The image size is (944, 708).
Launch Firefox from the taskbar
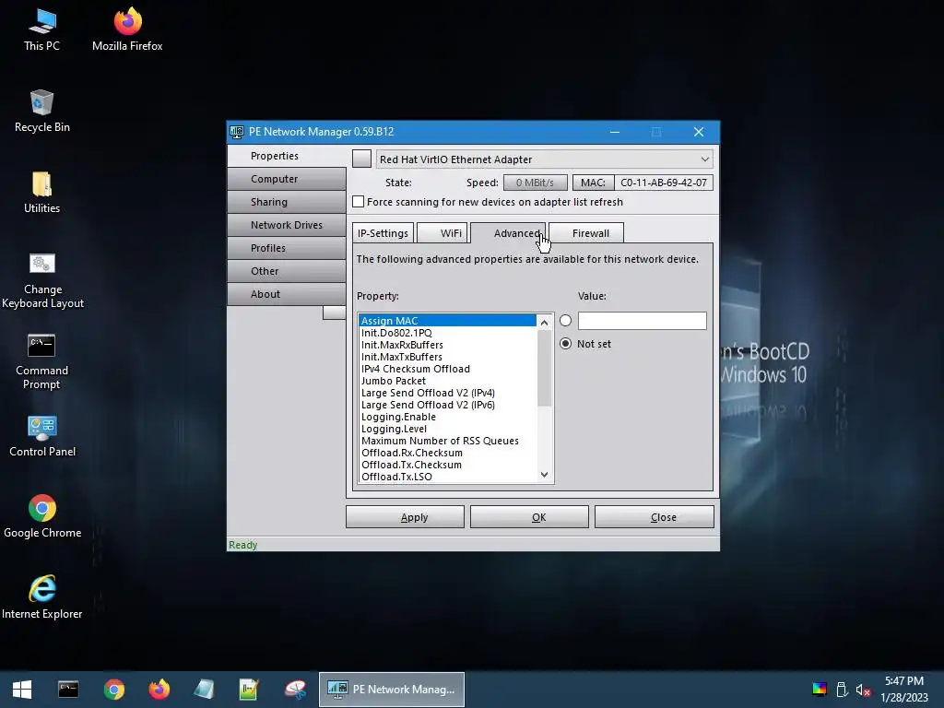[159, 690]
